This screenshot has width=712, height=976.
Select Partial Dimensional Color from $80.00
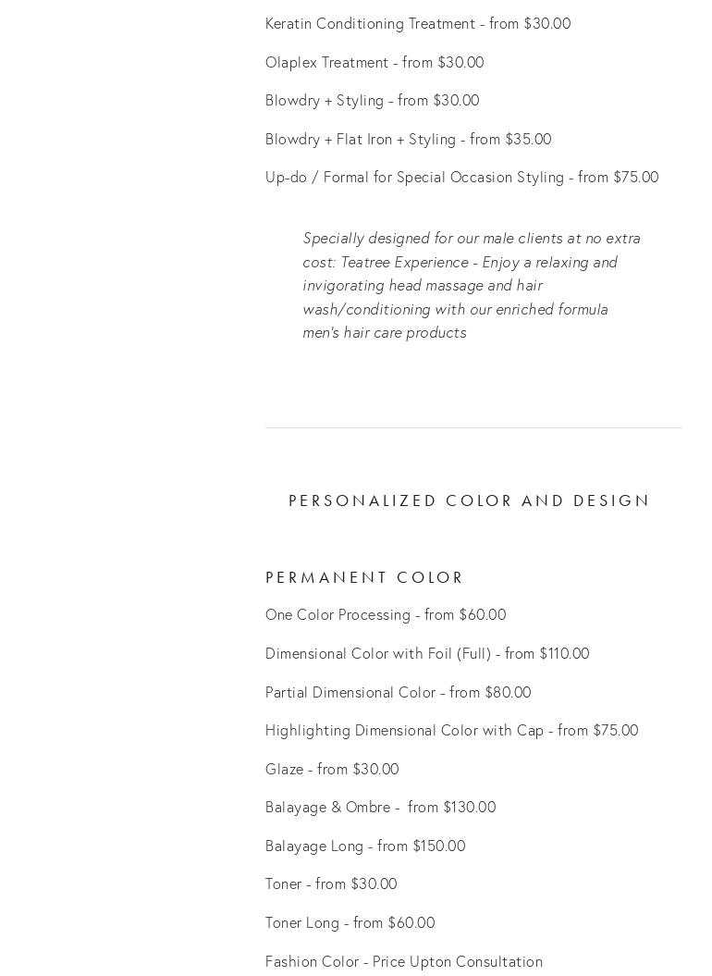(x=398, y=692)
